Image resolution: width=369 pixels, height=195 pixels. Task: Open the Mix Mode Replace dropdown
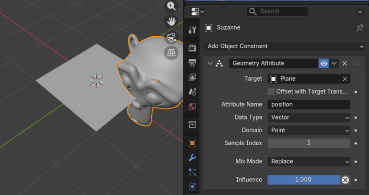click(309, 162)
